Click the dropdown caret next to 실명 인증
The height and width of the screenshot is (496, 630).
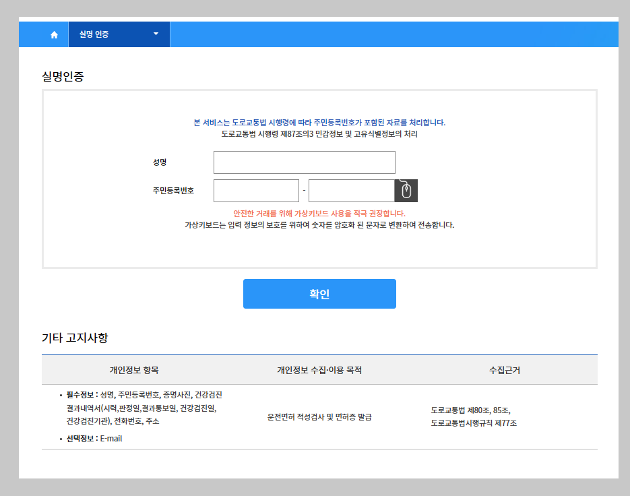[156, 34]
